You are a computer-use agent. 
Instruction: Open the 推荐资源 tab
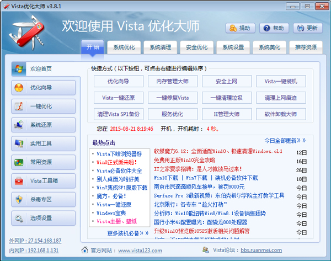click(306, 47)
